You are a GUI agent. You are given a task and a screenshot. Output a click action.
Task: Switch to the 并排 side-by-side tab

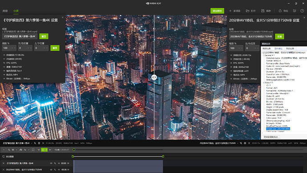(5, 11)
